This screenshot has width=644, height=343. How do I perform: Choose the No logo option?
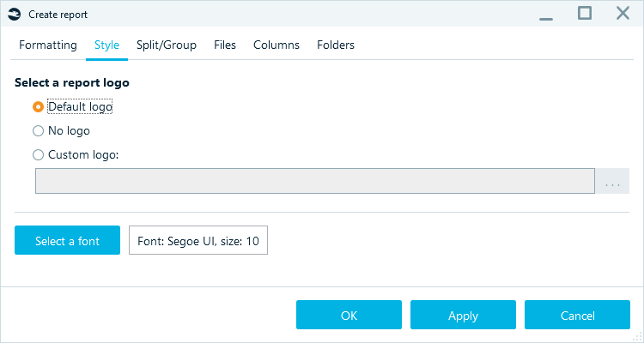38,131
